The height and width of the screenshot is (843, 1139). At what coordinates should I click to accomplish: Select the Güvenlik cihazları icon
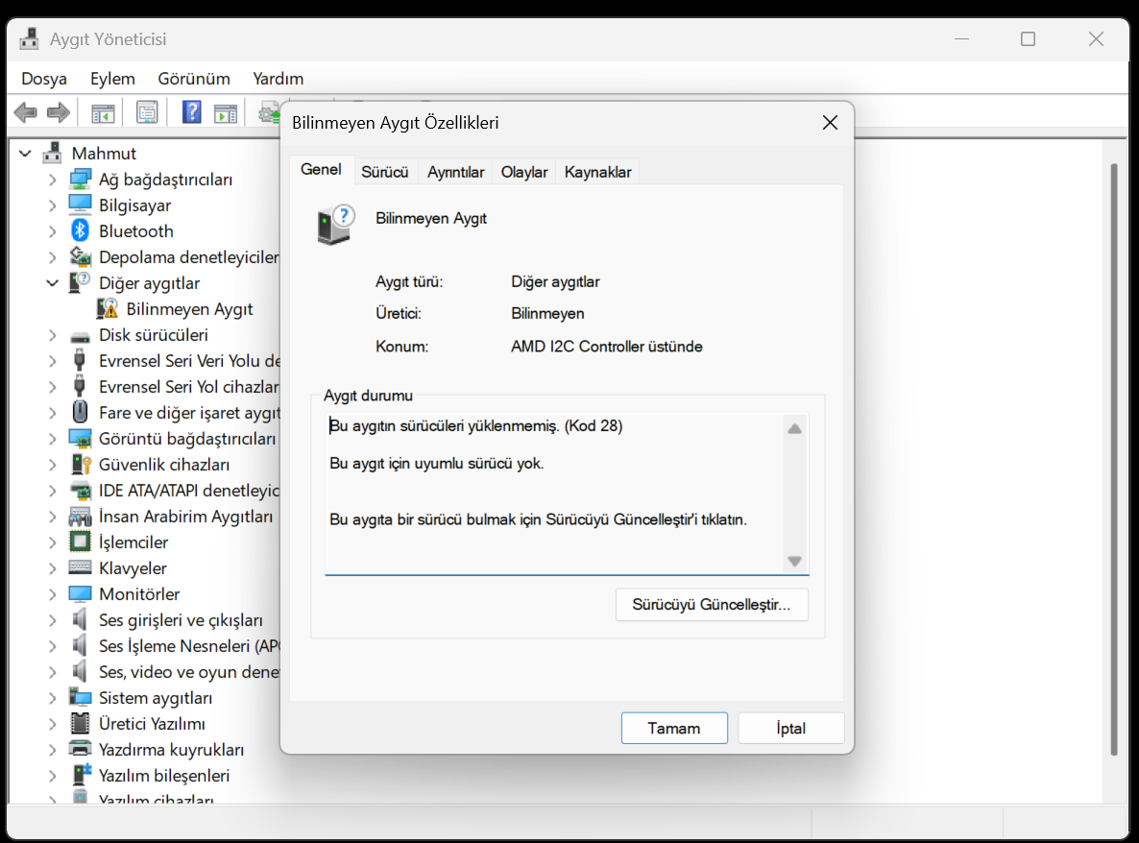(x=81, y=465)
